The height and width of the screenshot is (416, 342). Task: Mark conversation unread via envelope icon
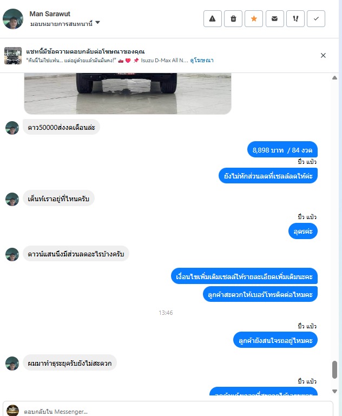274,18
